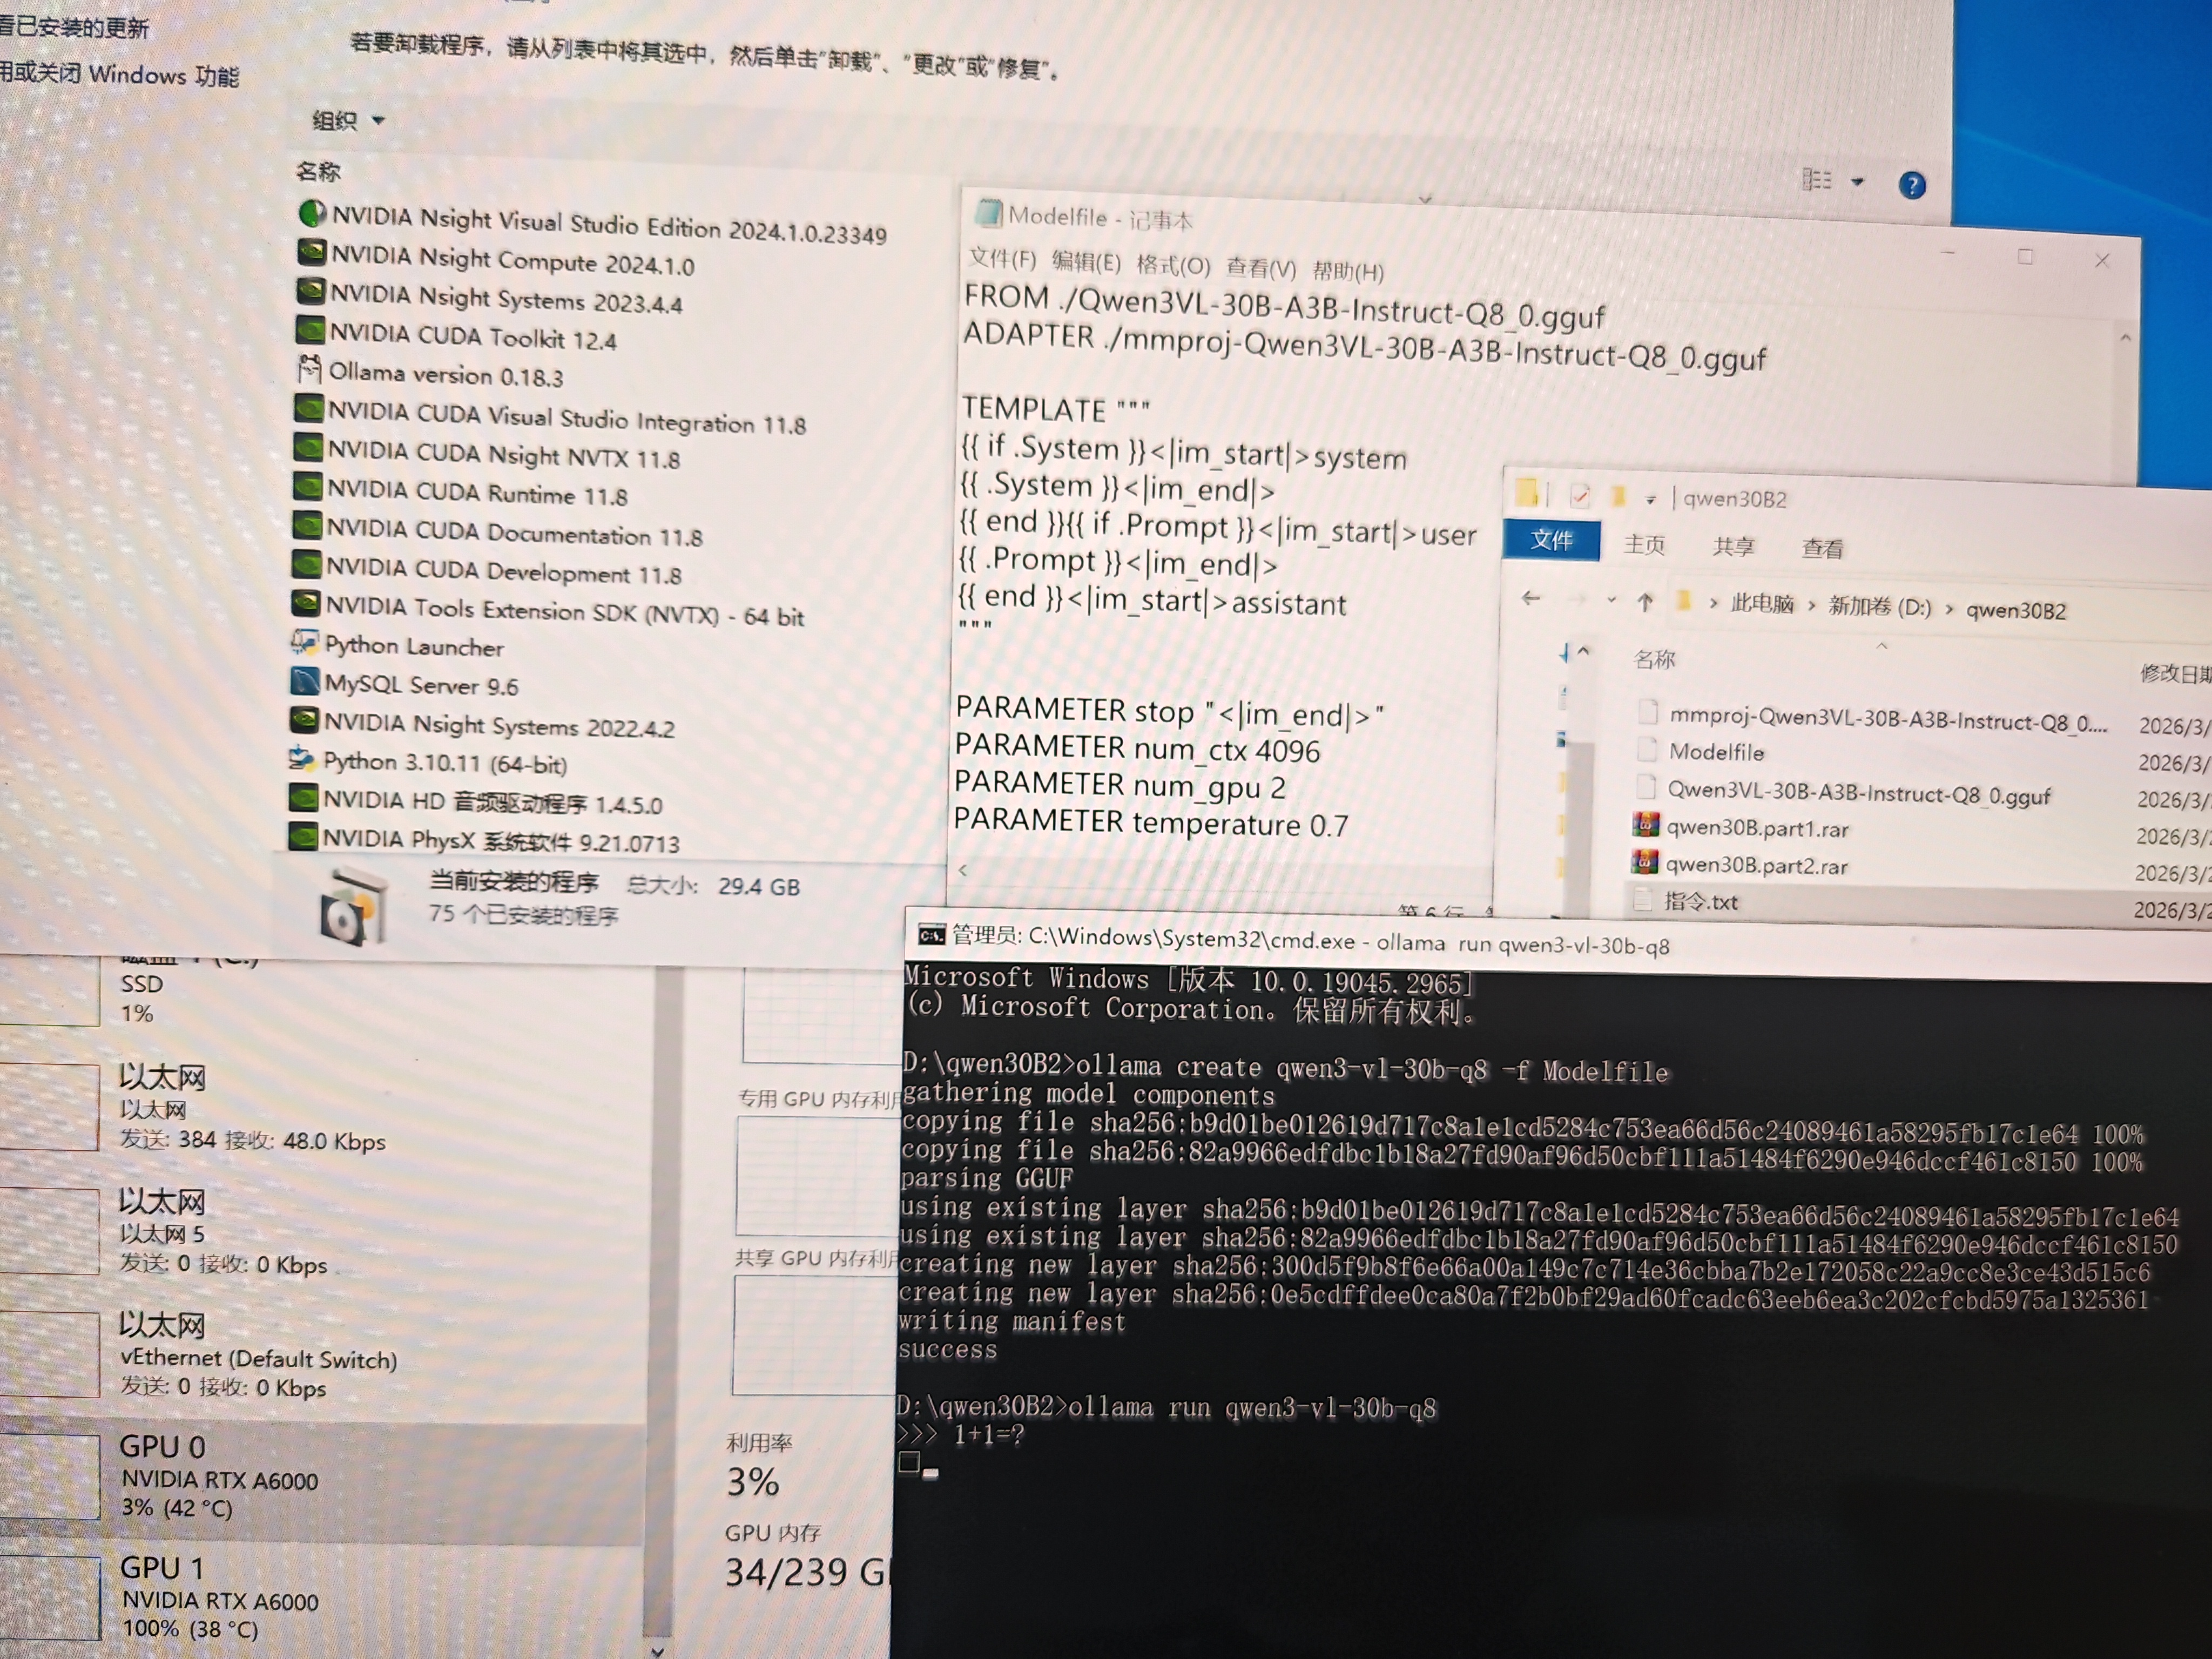
Task: Select mmproj-Qwen3VL-30B-A3B-Instruct-Q8_0 file name in Explorer
Action: [1888, 719]
